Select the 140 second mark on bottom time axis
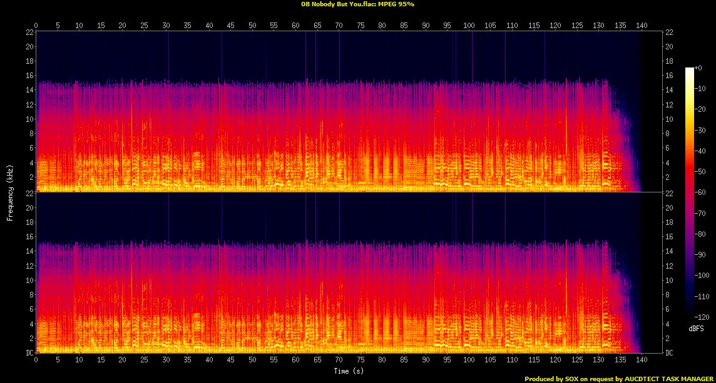The height and width of the screenshot is (383, 716). click(642, 361)
